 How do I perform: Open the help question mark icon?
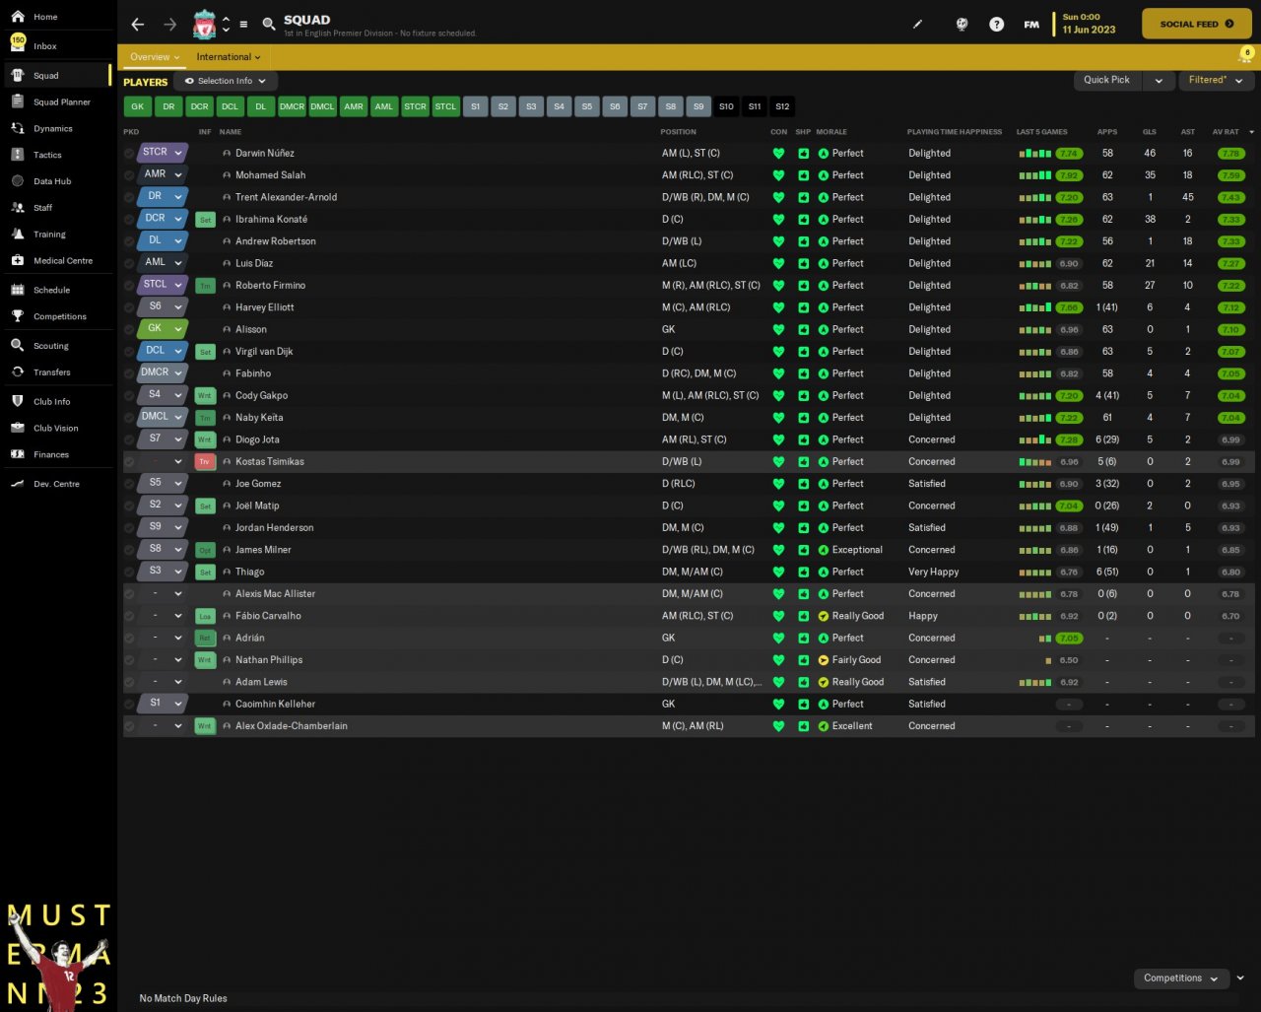996,24
